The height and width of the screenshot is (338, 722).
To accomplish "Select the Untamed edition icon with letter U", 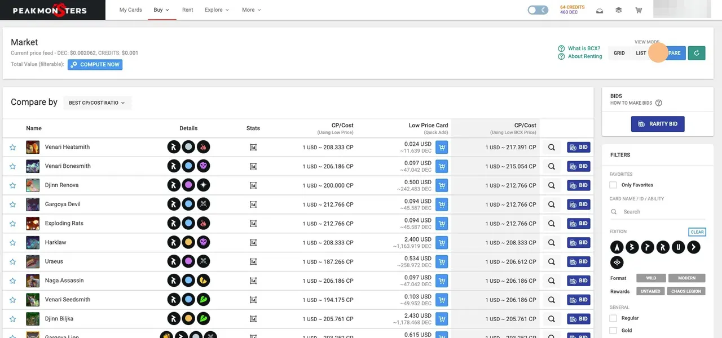I will click(x=678, y=247).
